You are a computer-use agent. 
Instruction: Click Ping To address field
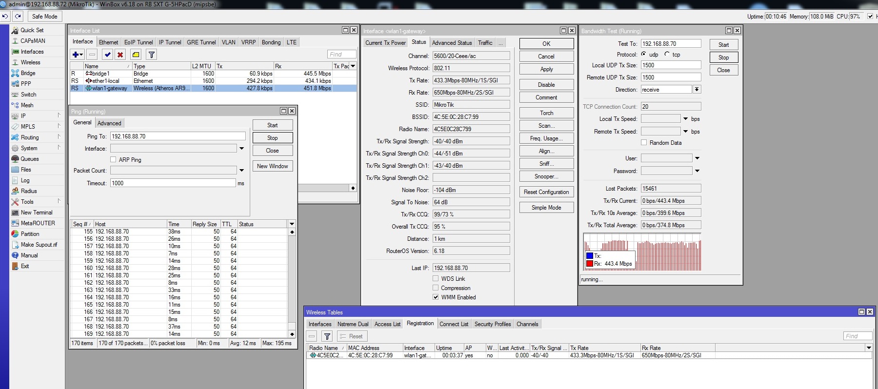178,136
